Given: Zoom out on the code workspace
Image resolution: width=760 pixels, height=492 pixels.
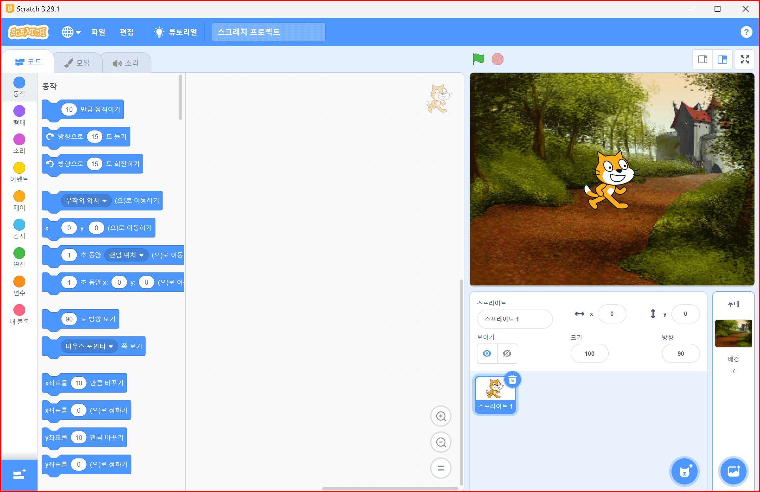Looking at the screenshot, I should 441,442.
